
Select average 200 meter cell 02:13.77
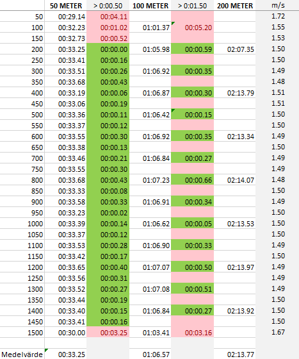235,355
